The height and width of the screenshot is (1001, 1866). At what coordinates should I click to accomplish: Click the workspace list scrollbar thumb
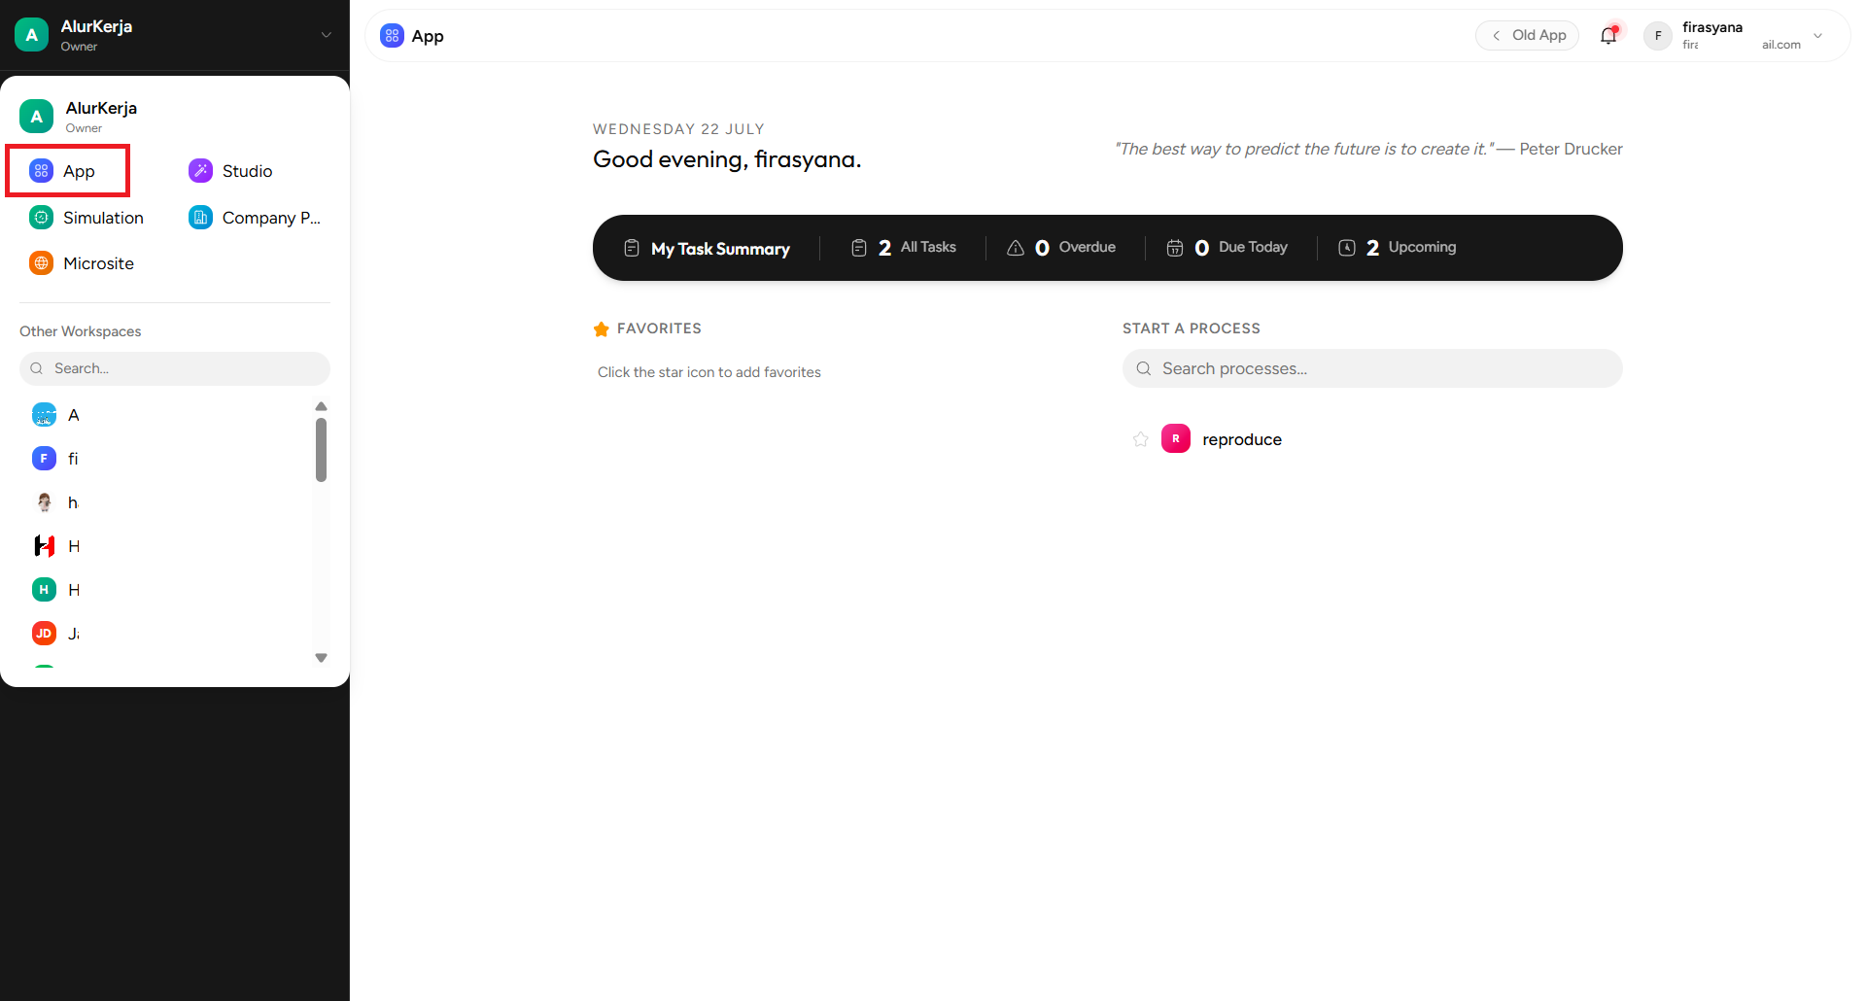tap(322, 449)
